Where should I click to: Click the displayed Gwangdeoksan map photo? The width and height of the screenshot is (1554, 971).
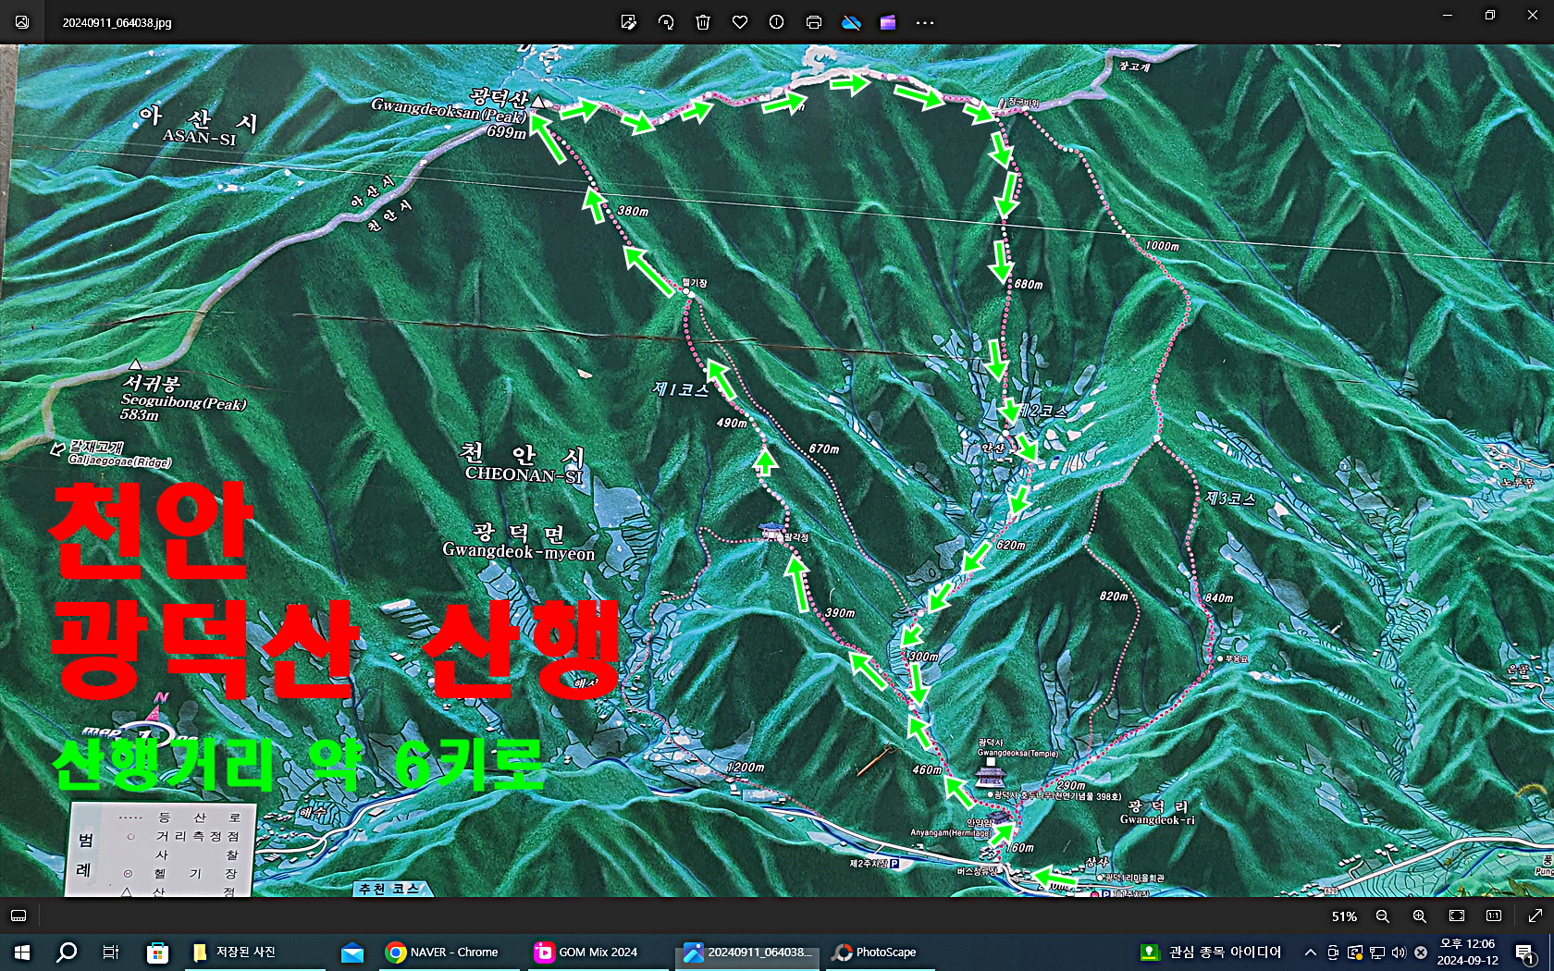pos(777,471)
